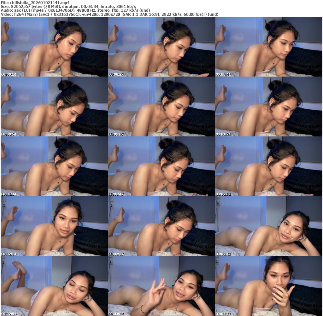Click the Size and duration info line
This screenshot has width=323, height=316.
pyautogui.click(x=68, y=6)
